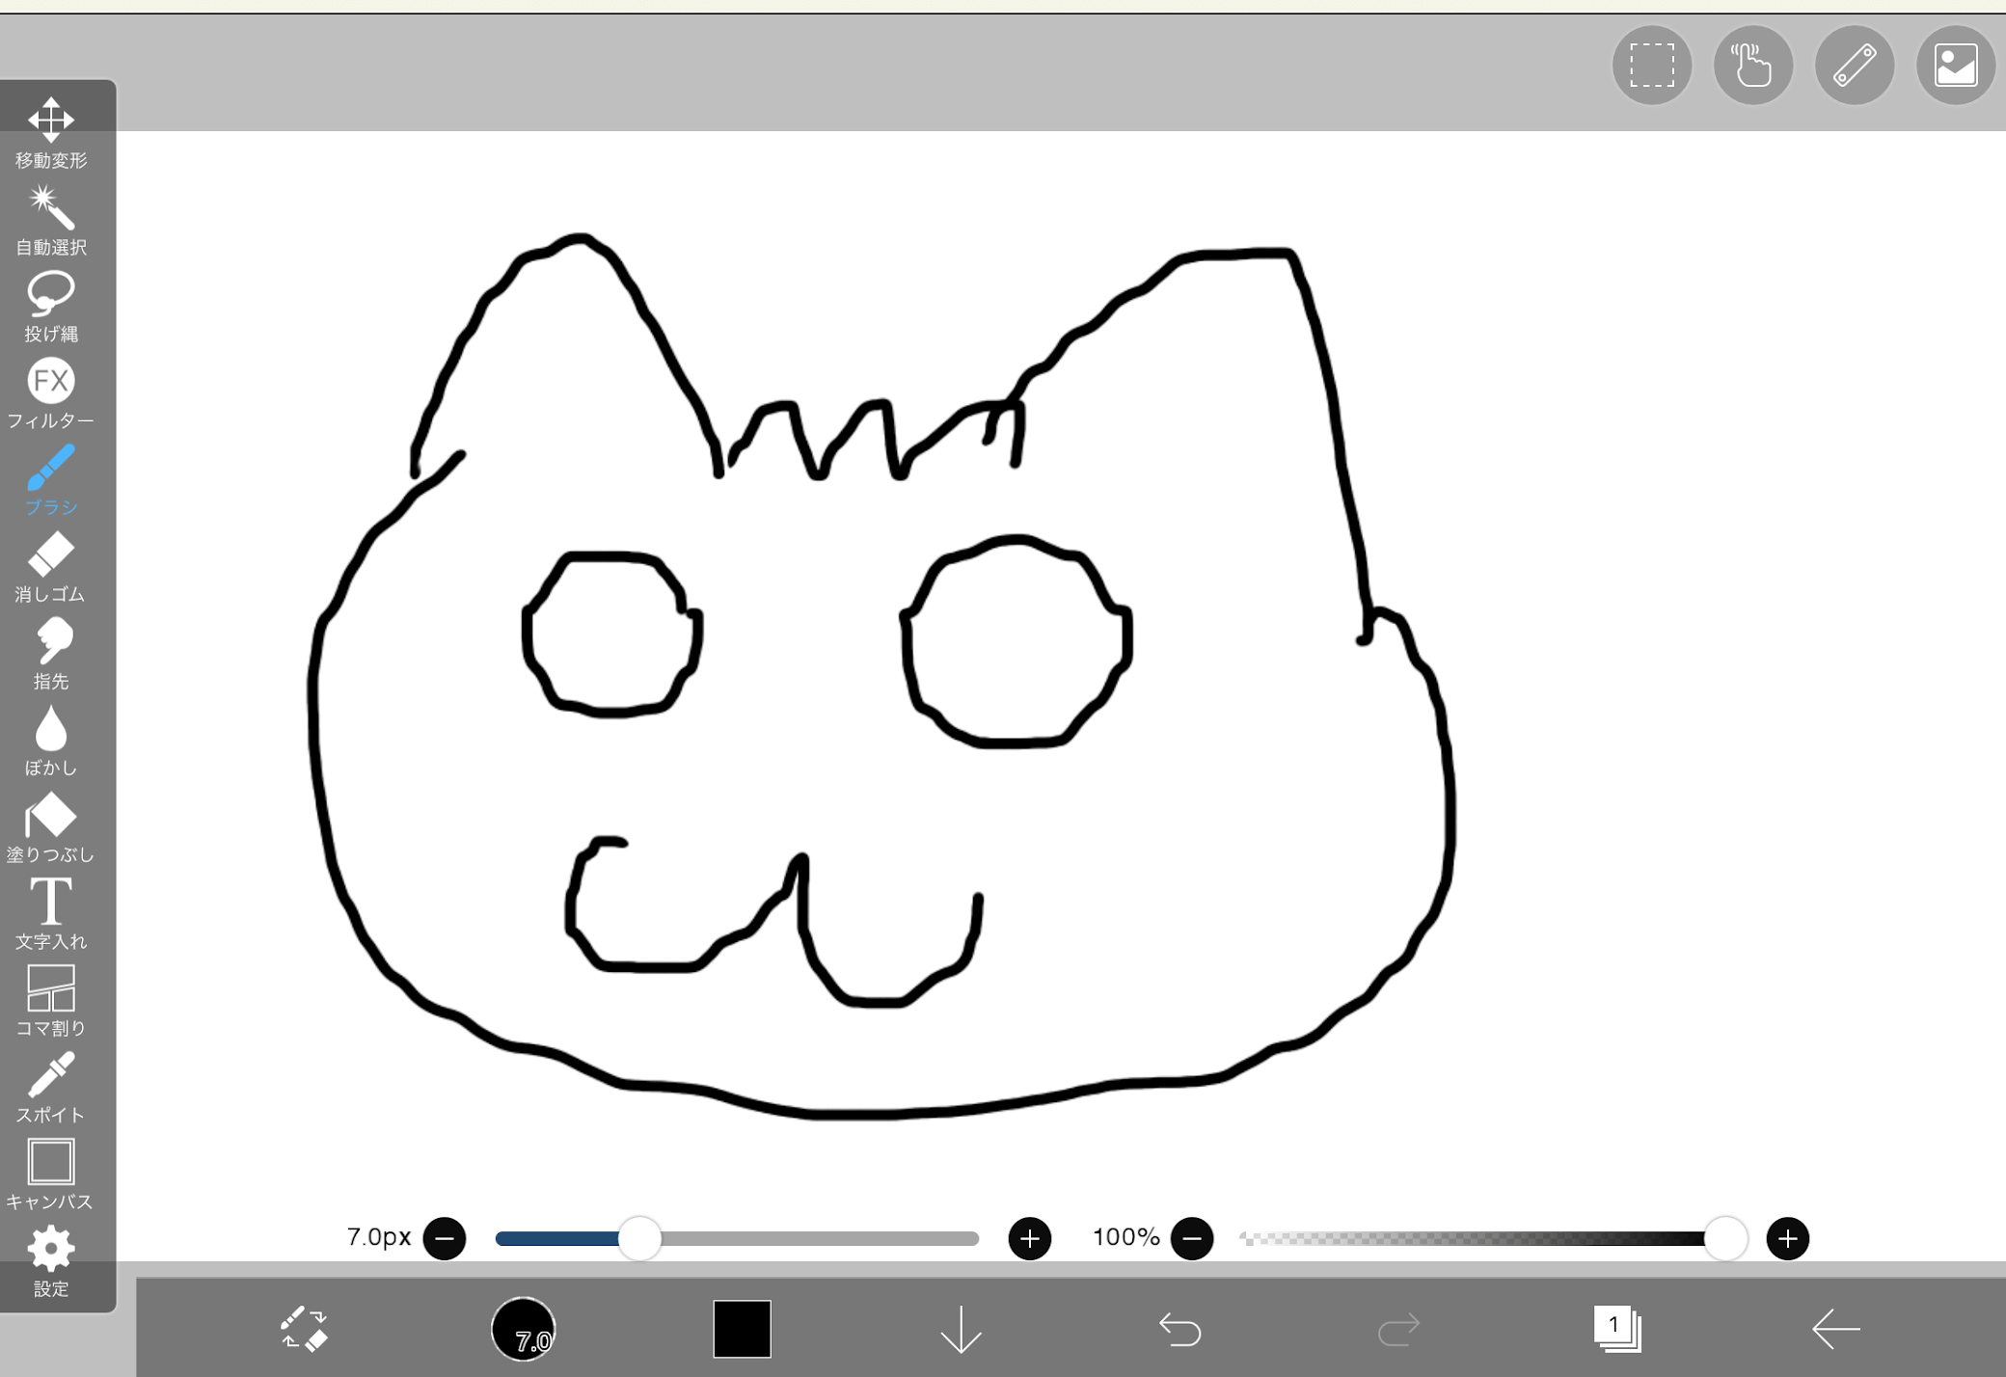Select the 塗りつぶし bucket fill tool

point(51,827)
